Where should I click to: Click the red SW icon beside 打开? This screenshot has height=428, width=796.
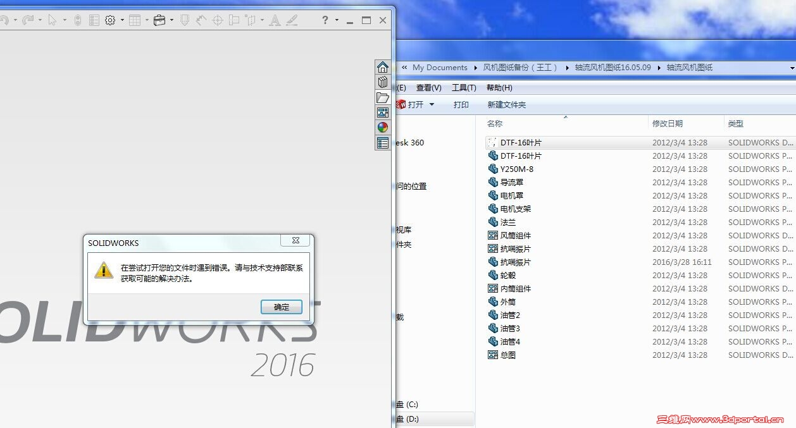(401, 104)
